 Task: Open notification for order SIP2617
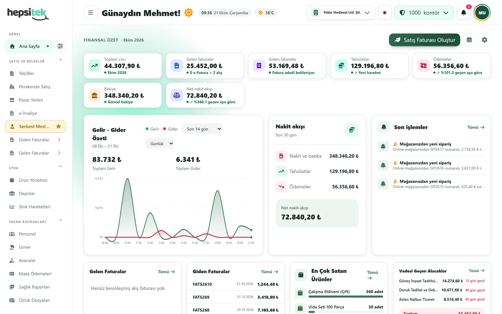431,147
